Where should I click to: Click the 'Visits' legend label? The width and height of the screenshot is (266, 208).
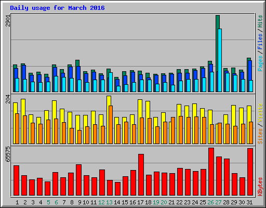coord(260,113)
